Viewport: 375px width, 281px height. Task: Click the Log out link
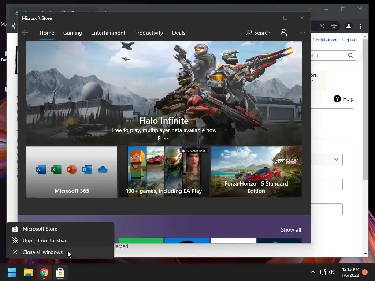click(x=349, y=40)
